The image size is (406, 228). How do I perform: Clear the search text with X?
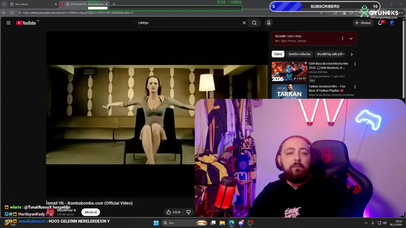point(244,23)
